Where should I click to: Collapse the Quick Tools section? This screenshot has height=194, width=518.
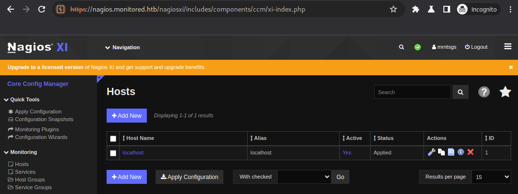22,99
